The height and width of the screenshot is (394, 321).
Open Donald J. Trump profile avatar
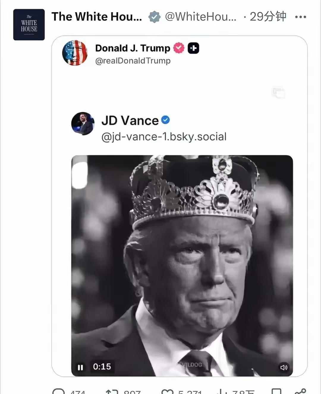(x=75, y=53)
